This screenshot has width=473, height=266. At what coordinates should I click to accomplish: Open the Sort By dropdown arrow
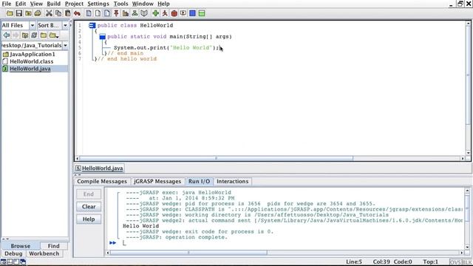(65, 25)
